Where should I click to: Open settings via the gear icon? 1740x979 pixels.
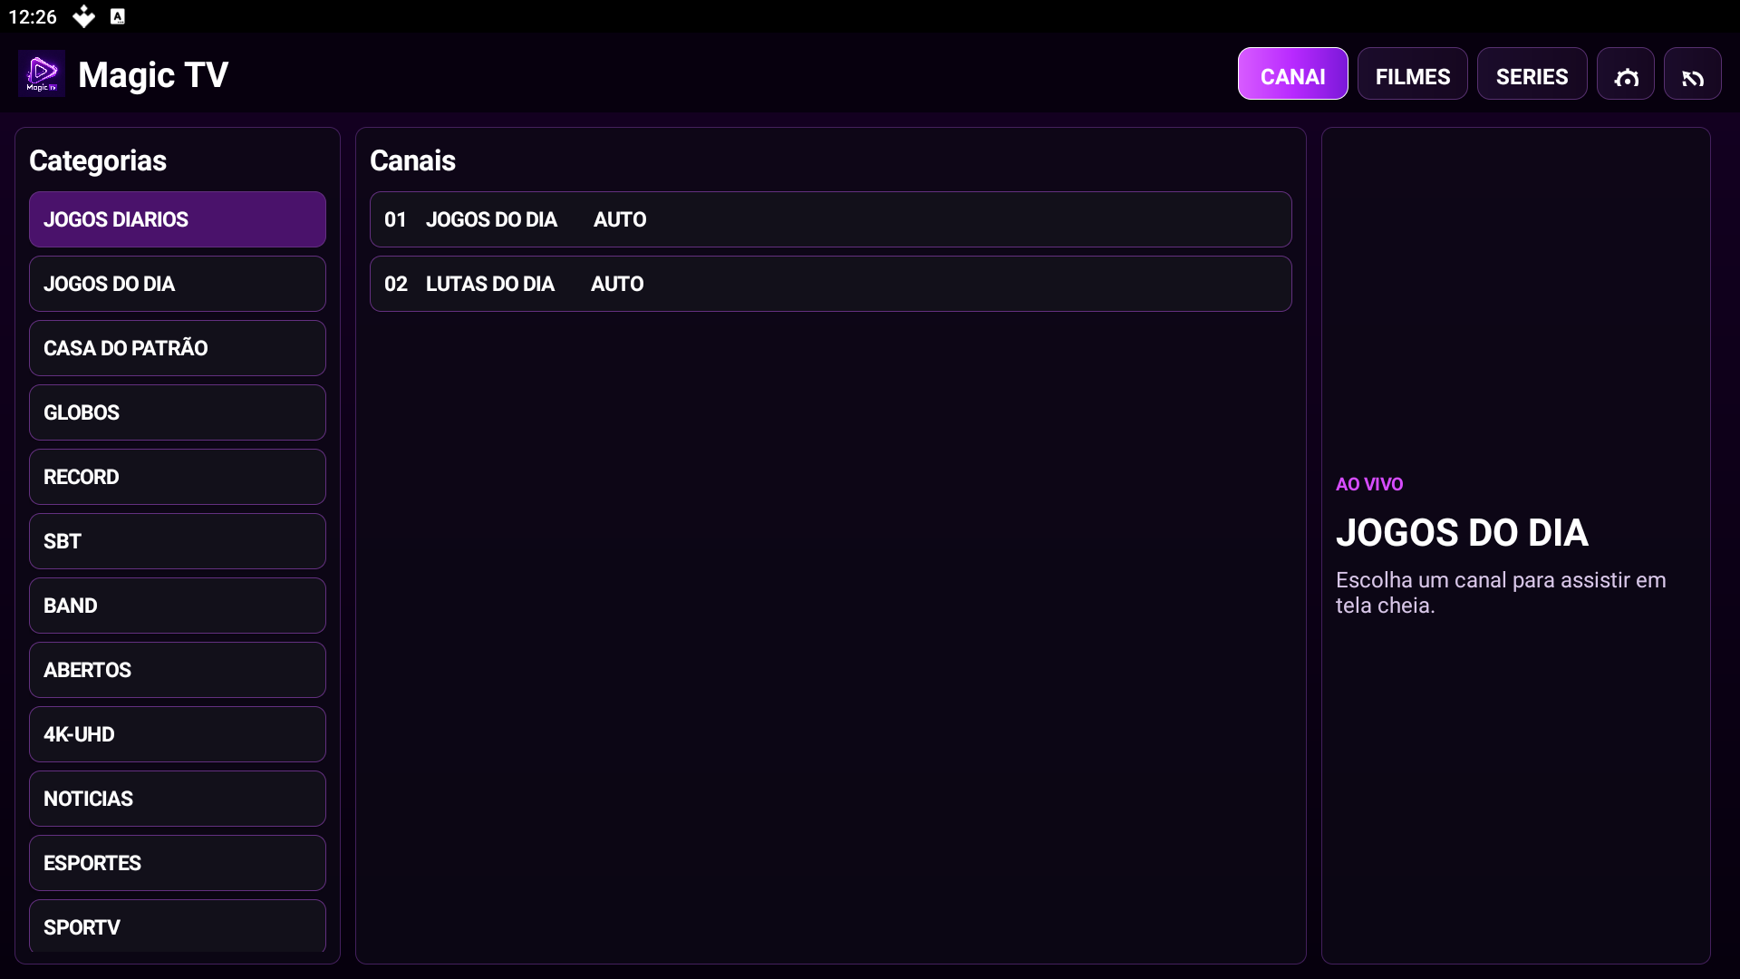click(1626, 74)
